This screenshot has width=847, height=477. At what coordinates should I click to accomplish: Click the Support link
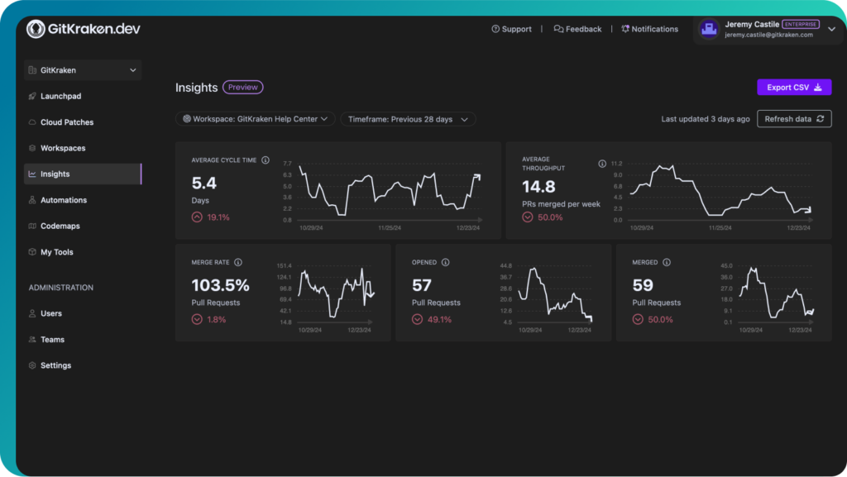pyautogui.click(x=511, y=29)
